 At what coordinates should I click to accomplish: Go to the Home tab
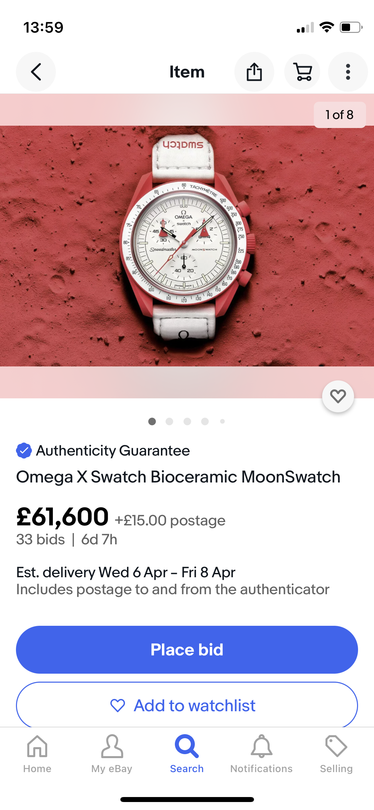coord(37,754)
